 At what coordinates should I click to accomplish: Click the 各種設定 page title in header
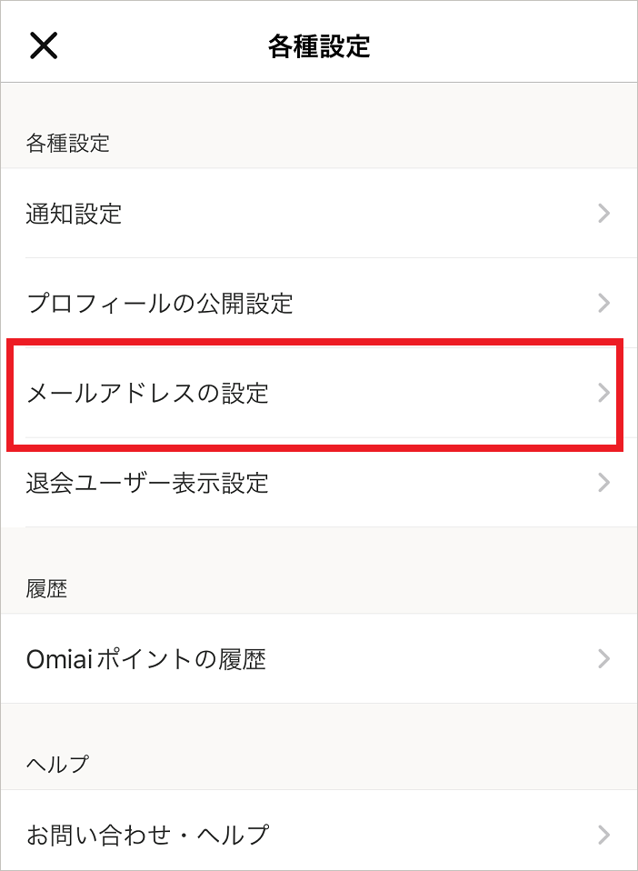319,46
